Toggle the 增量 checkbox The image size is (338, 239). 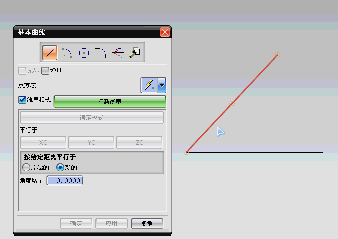[x=45, y=71]
